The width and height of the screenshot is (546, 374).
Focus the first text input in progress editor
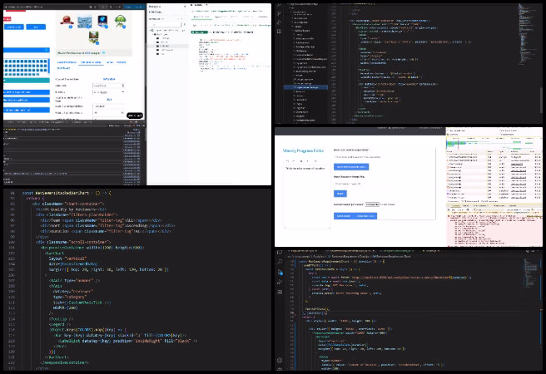[x=383, y=157]
